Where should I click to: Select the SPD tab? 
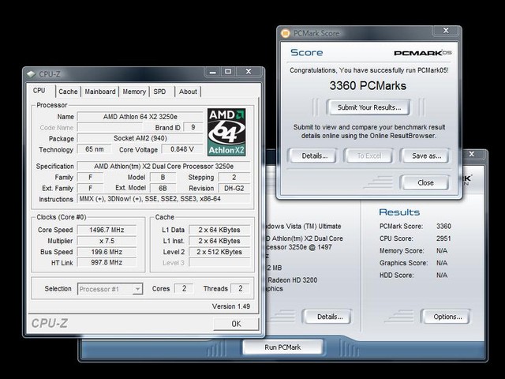(x=159, y=92)
